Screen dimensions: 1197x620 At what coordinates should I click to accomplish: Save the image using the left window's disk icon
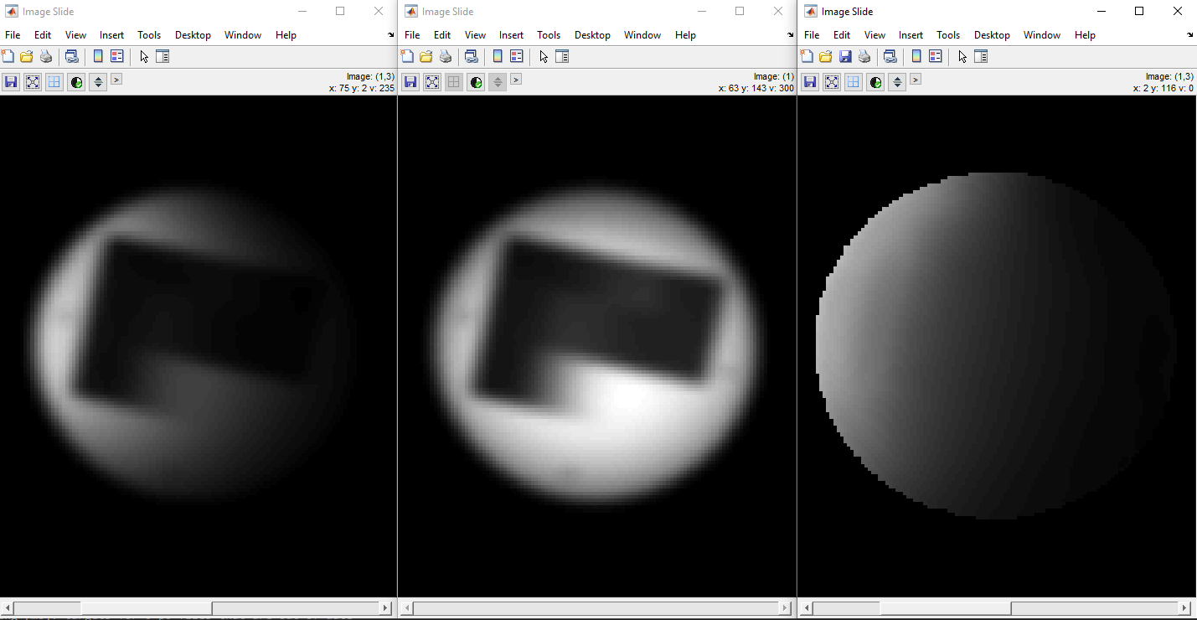click(x=11, y=82)
